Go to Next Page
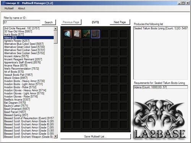This screenshot has height=143, width=191. tap(120, 22)
